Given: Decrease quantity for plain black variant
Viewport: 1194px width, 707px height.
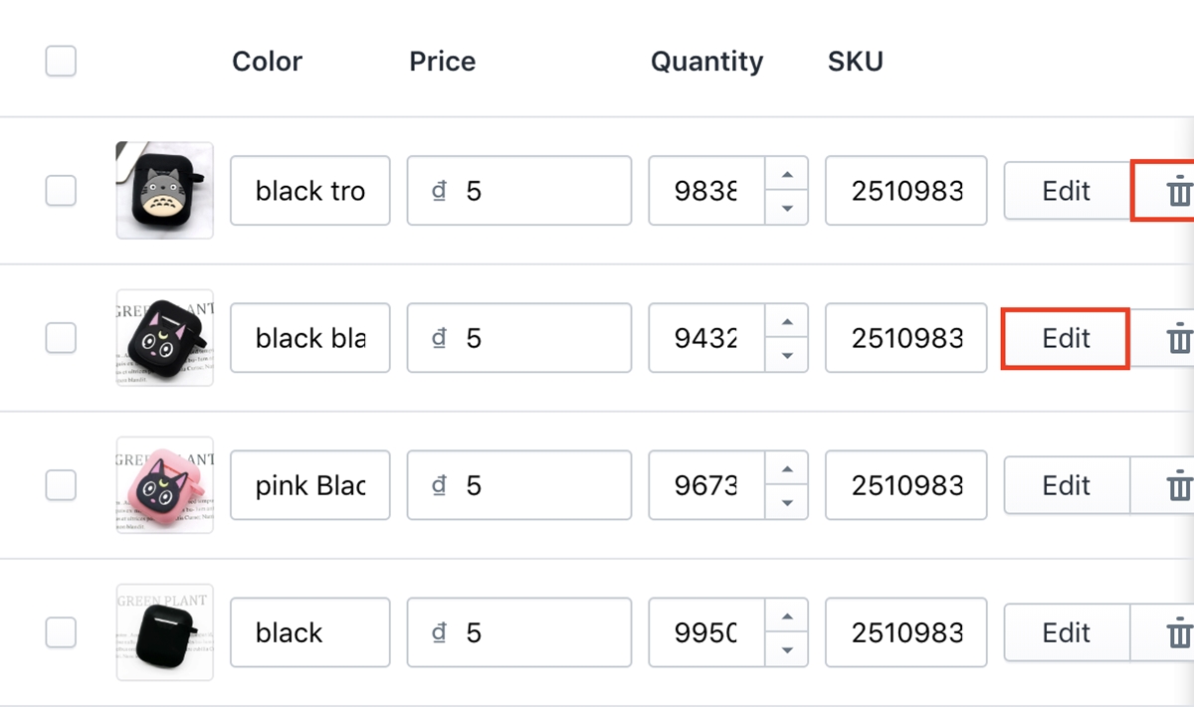Looking at the screenshot, I should [x=787, y=649].
